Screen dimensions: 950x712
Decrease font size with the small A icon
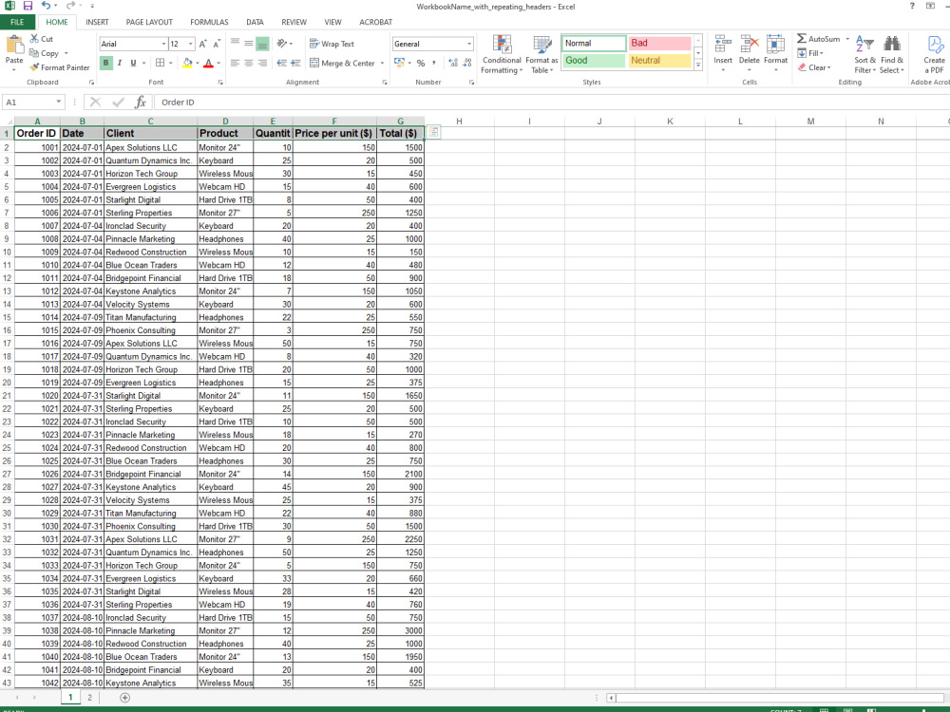pyautogui.click(x=216, y=44)
